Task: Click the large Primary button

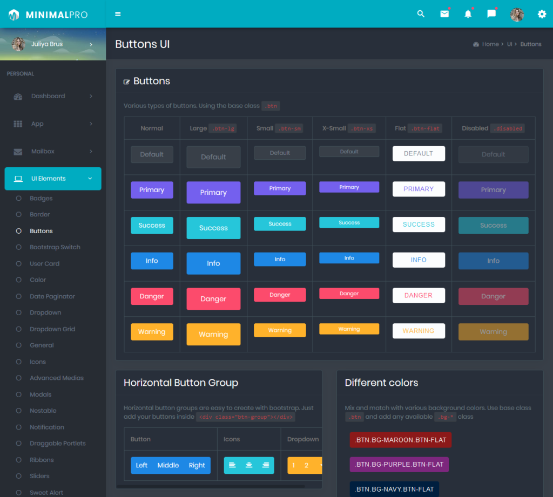Action: (x=213, y=193)
